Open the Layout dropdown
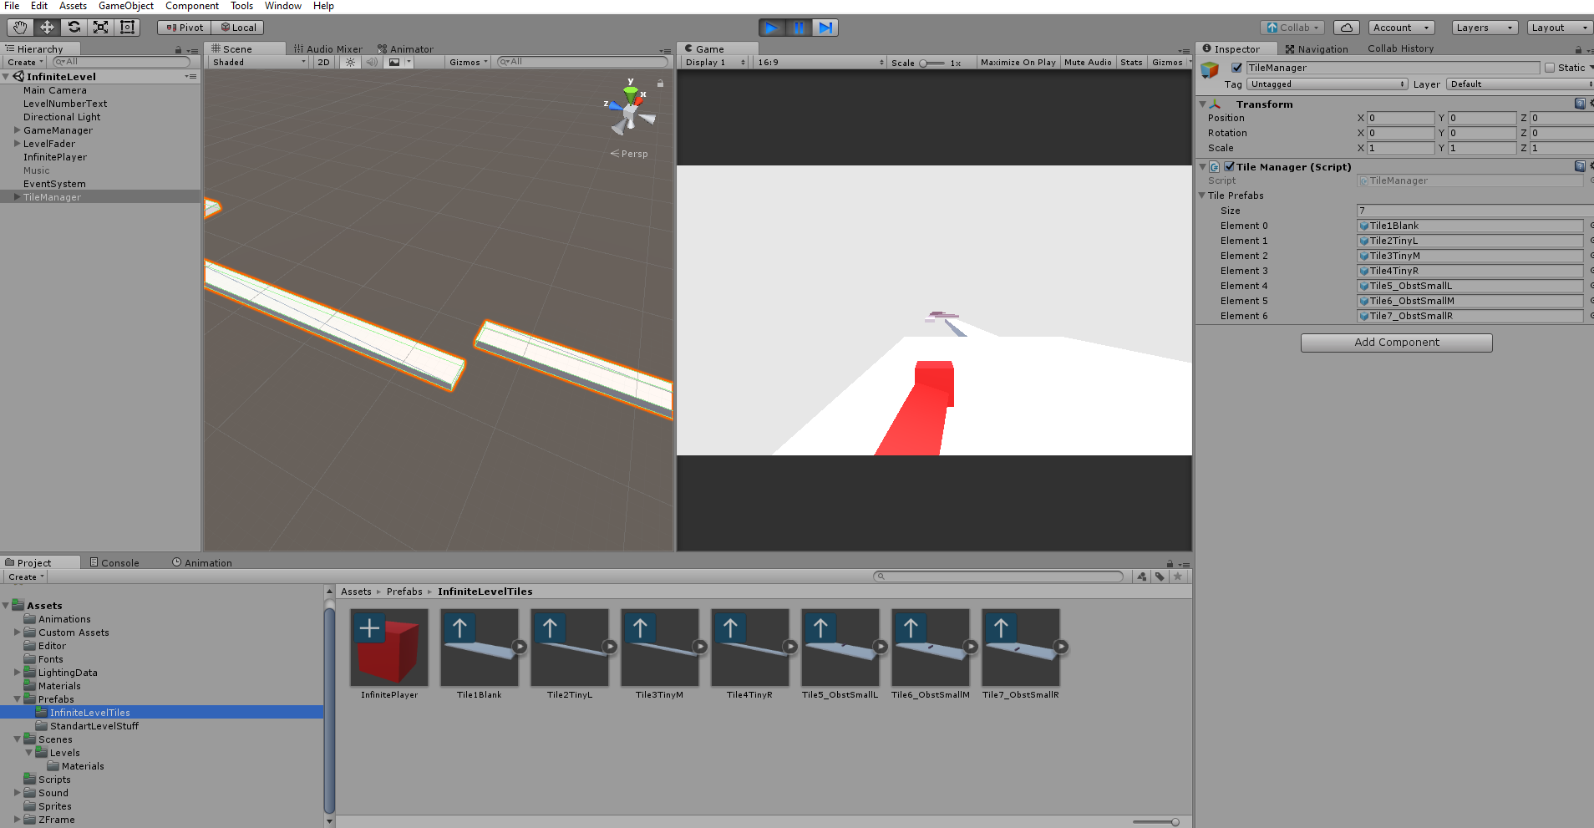1594x828 pixels. (1560, 28)
